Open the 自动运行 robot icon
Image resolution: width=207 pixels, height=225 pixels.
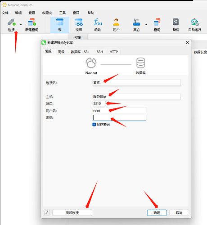[x=194, y=22]
